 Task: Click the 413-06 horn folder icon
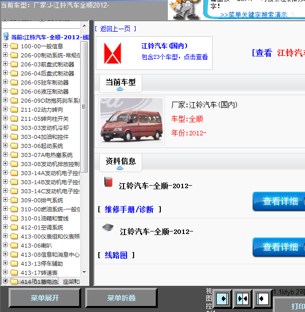[x=14, y=246]
